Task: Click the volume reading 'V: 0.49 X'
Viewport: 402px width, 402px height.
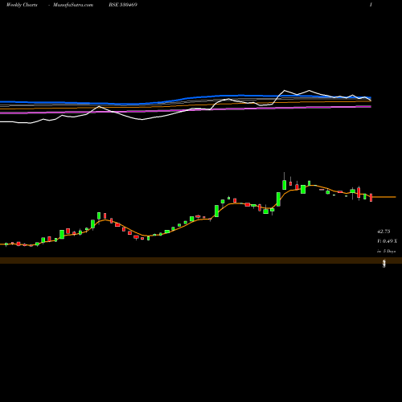Action: point(387,241)
